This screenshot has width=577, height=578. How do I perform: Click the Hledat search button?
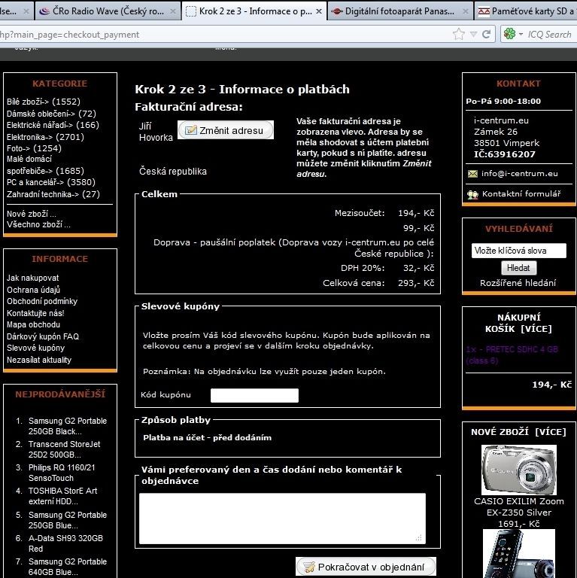point(518,268)
